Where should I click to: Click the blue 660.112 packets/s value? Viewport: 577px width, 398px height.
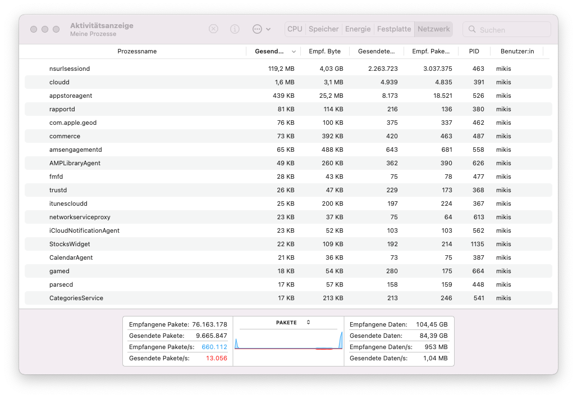[x=214, y=347]
